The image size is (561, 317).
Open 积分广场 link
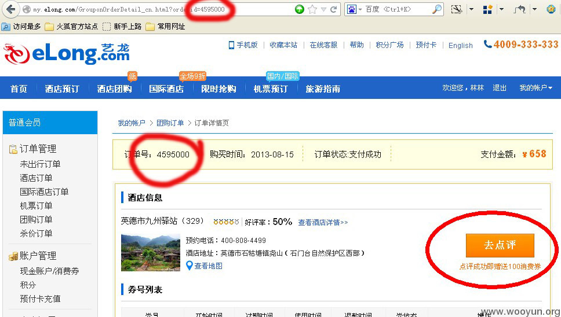coord(389,45)
